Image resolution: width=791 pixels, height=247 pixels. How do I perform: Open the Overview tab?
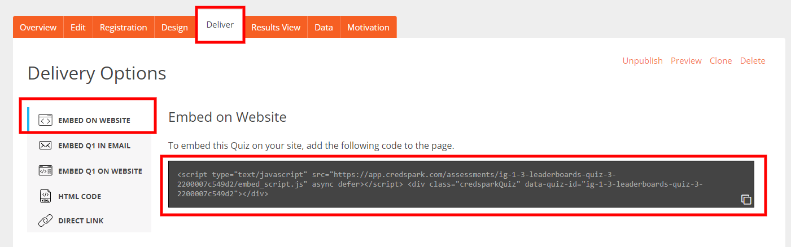(x=38, y=27)
